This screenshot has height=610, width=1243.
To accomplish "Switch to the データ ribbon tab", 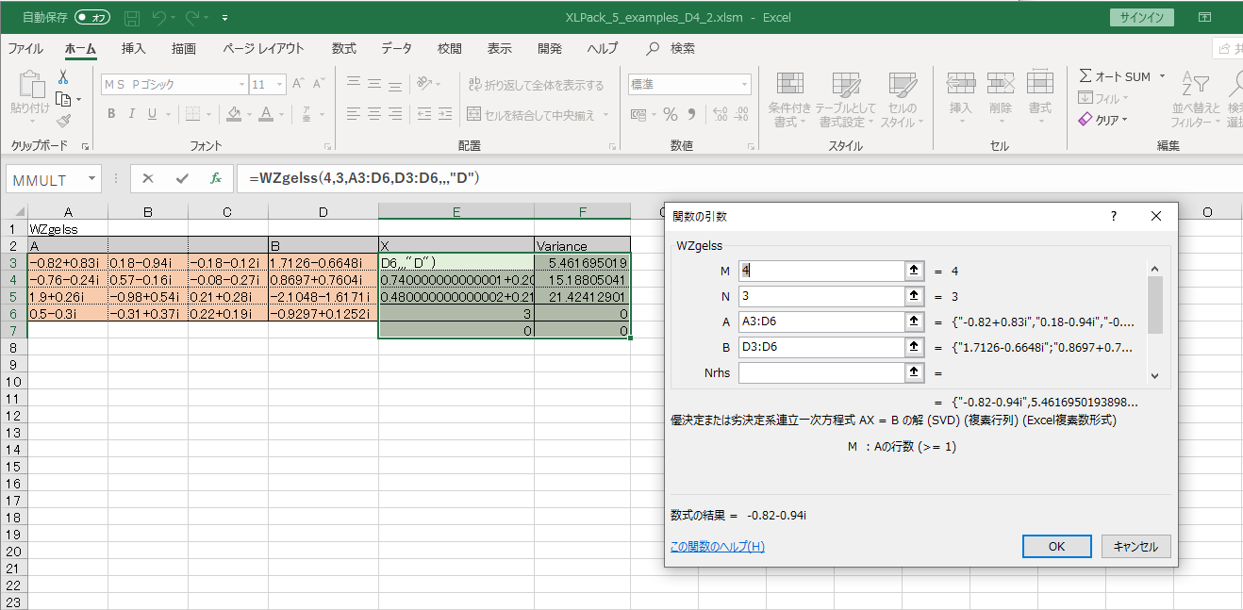I will (396, 48).
